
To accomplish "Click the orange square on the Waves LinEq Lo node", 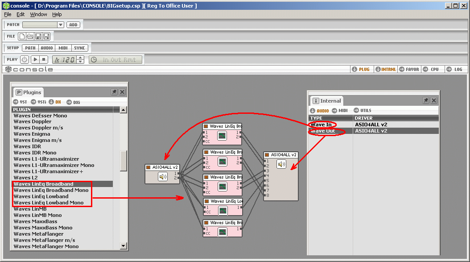I will click(x=206, y=201).
